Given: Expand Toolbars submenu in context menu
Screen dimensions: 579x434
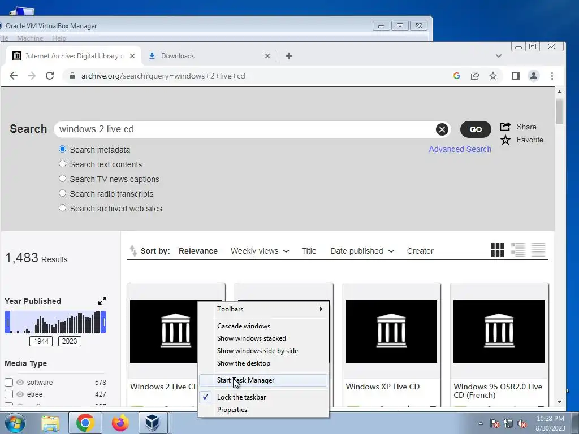Looking at the screenshot, I should click(x=263, y=309).
